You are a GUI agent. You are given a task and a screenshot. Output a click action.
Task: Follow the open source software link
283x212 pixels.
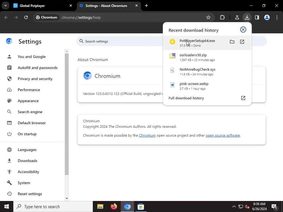pyautogui.click(x=223, y=135)
